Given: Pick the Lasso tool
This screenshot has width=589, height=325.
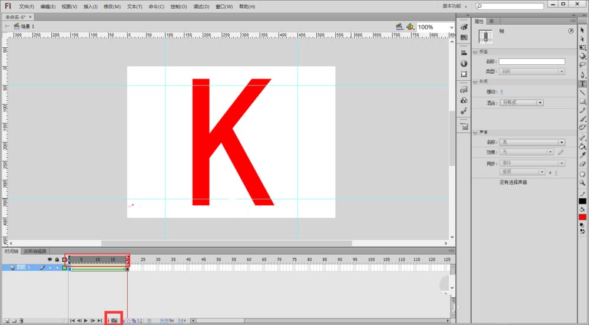Looking at the screenshot, I should pos(583,65).
